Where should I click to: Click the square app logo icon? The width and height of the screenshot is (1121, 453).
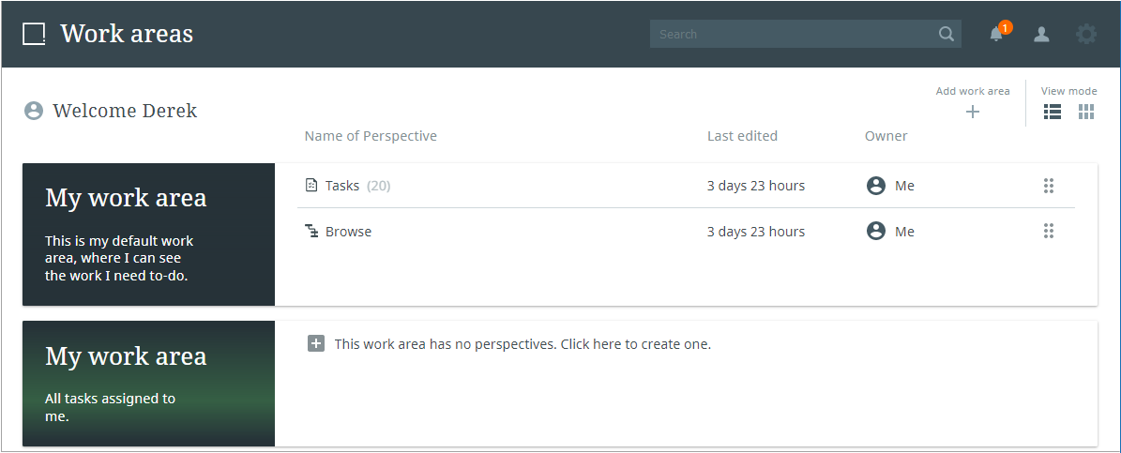coord(34,34)
